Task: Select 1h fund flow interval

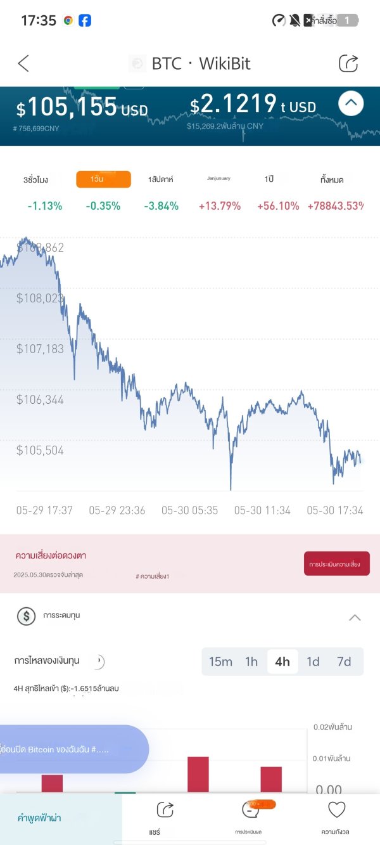Action: tap(251, 662)
